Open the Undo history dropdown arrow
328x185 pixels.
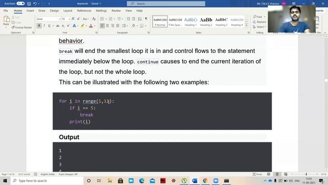[x=39, y=4]
